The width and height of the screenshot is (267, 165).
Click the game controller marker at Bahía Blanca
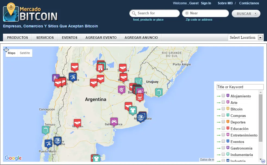[114, 122]
